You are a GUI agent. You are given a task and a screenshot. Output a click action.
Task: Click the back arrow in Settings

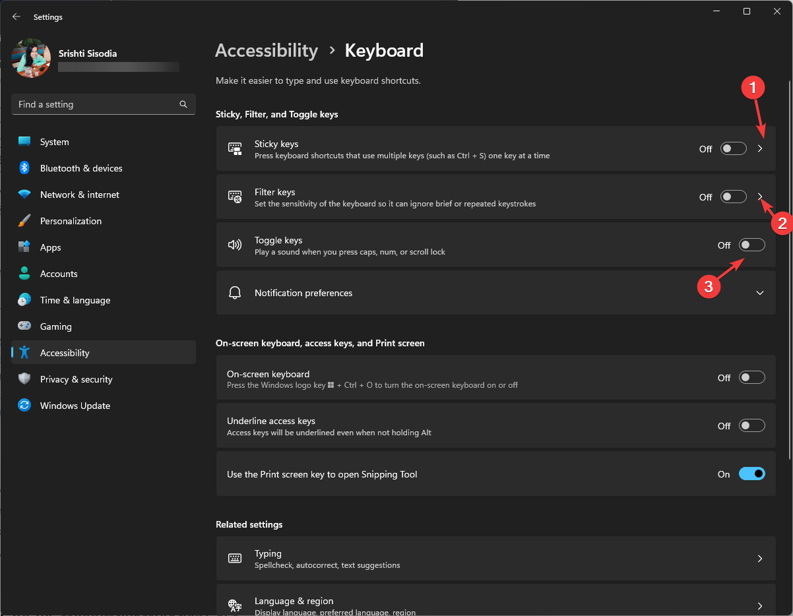(x=16, y=16)
